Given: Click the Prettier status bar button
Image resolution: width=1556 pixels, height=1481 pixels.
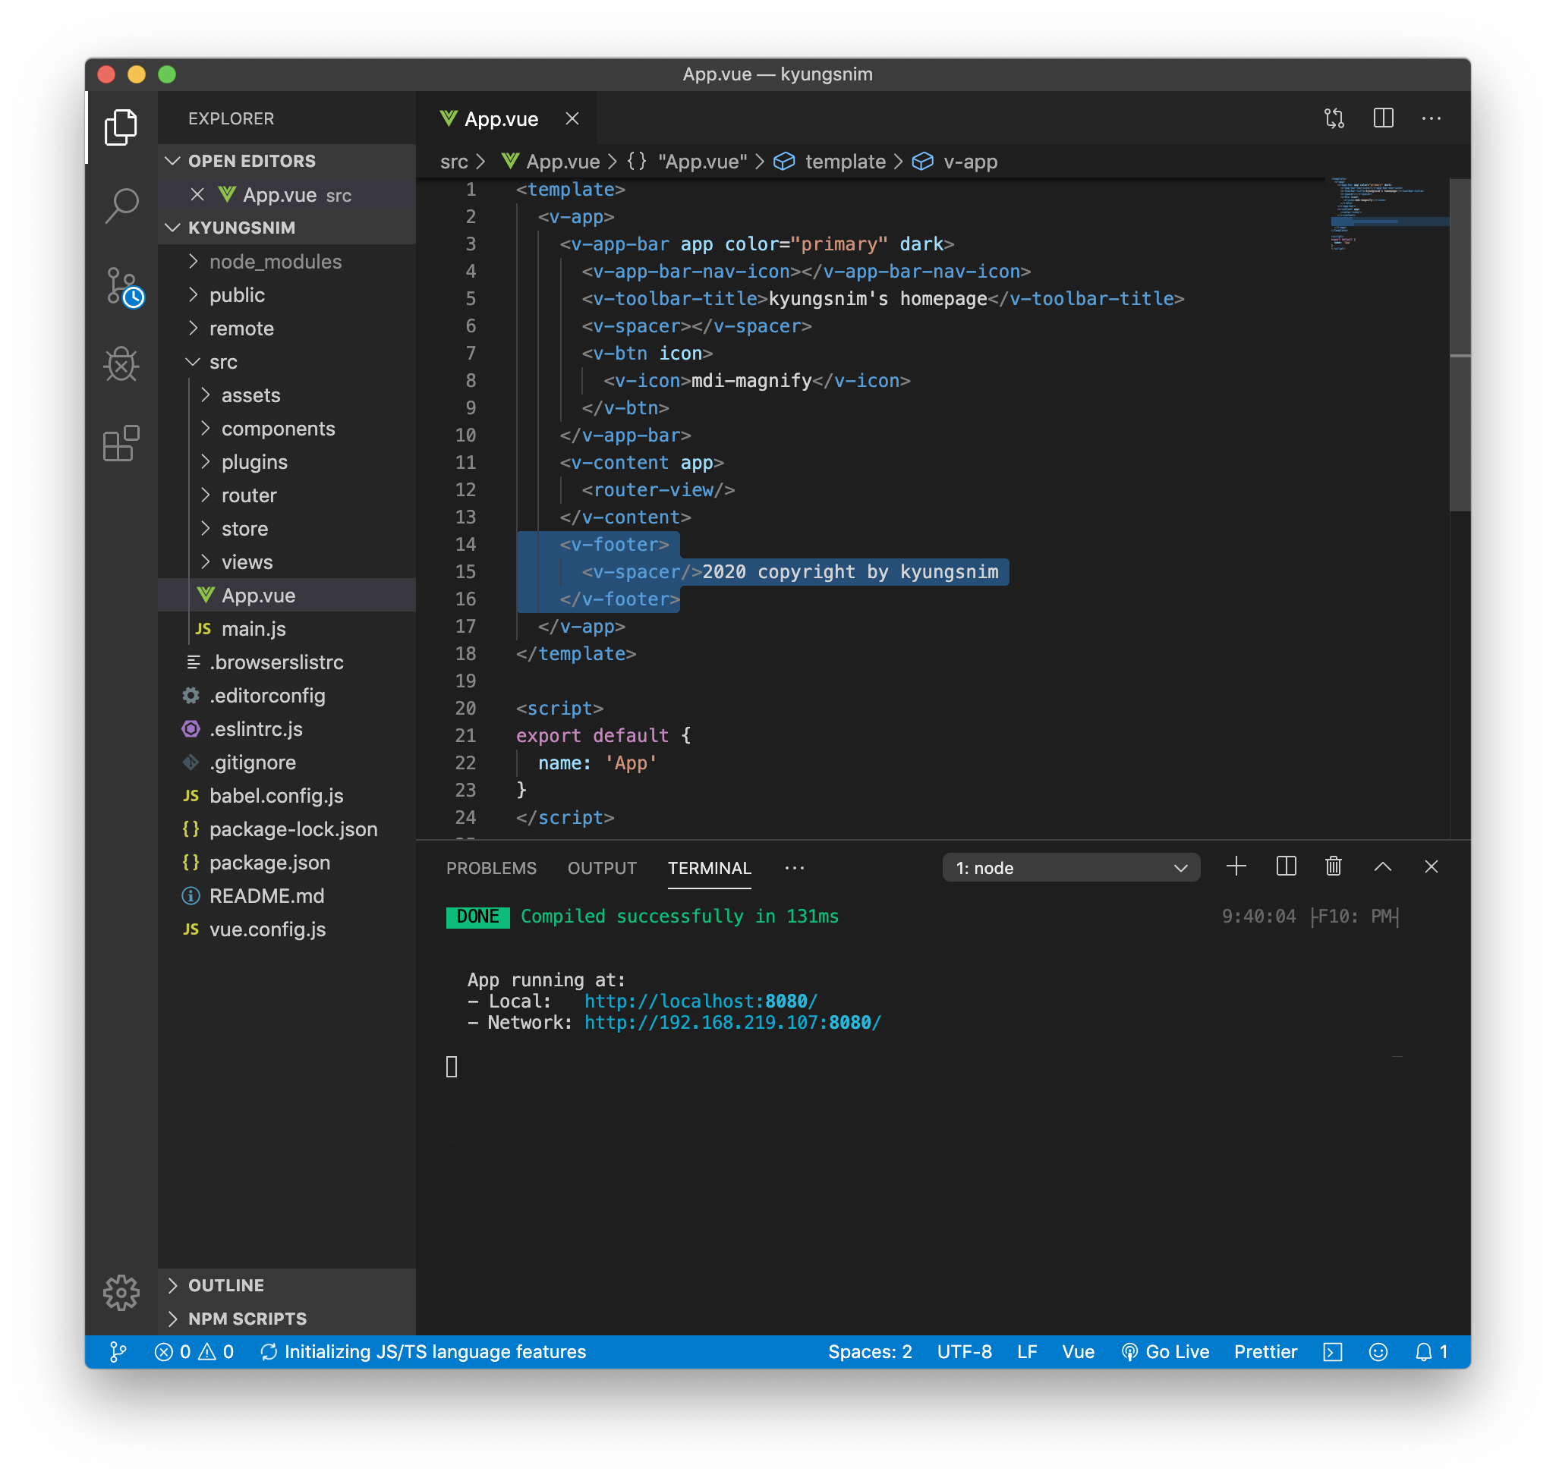Looking at the screenshot, I should [1265, 1352].
